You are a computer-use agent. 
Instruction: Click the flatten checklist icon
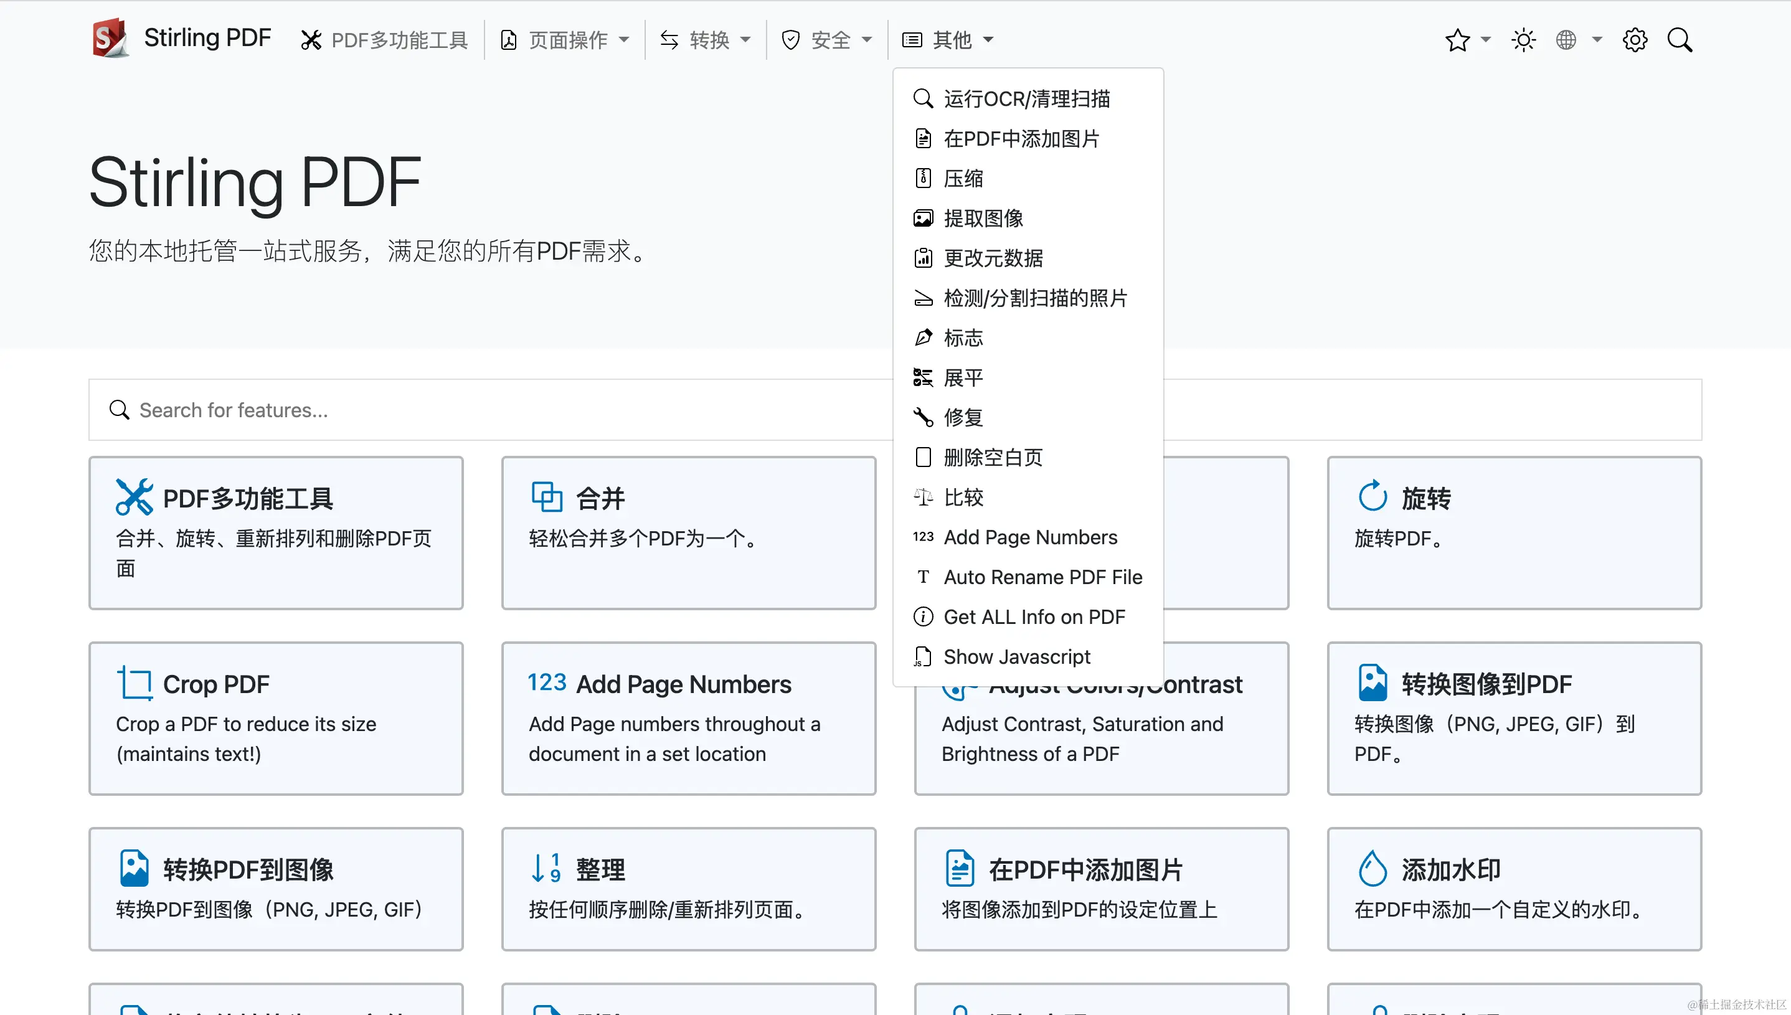click(x=923, y=377)
